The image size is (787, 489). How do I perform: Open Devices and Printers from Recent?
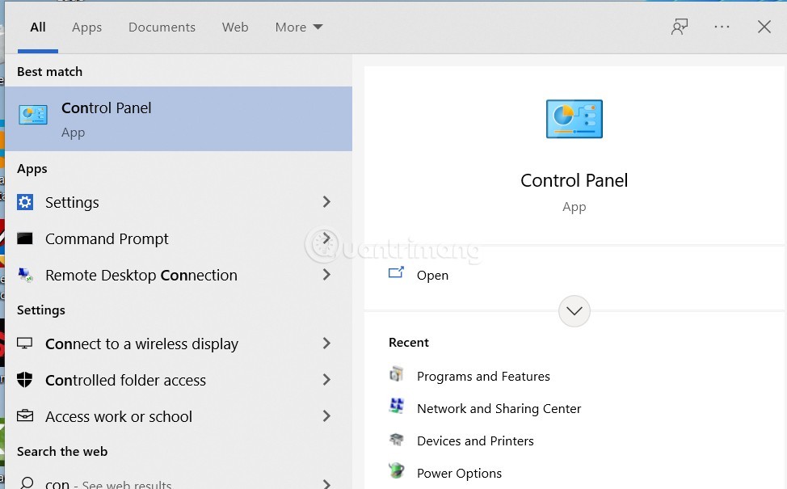click(475, 441)
